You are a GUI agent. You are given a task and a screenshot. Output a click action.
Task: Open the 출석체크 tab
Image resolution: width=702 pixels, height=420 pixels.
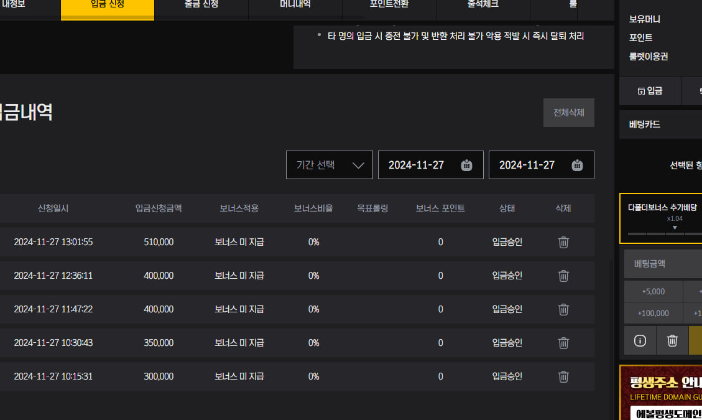(483, 5)
